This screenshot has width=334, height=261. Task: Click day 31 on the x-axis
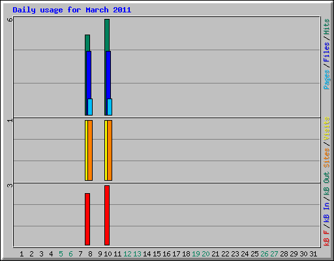313,254
